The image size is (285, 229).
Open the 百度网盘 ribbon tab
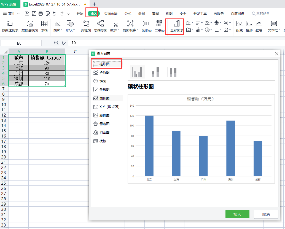(238, 14)
